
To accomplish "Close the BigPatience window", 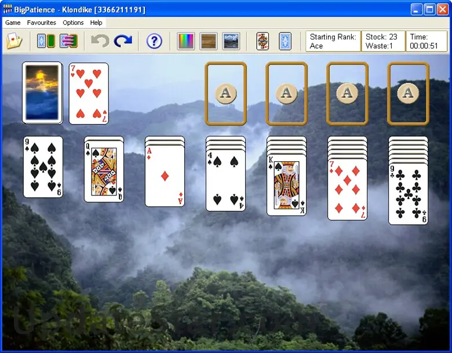I will coord(443,9).
